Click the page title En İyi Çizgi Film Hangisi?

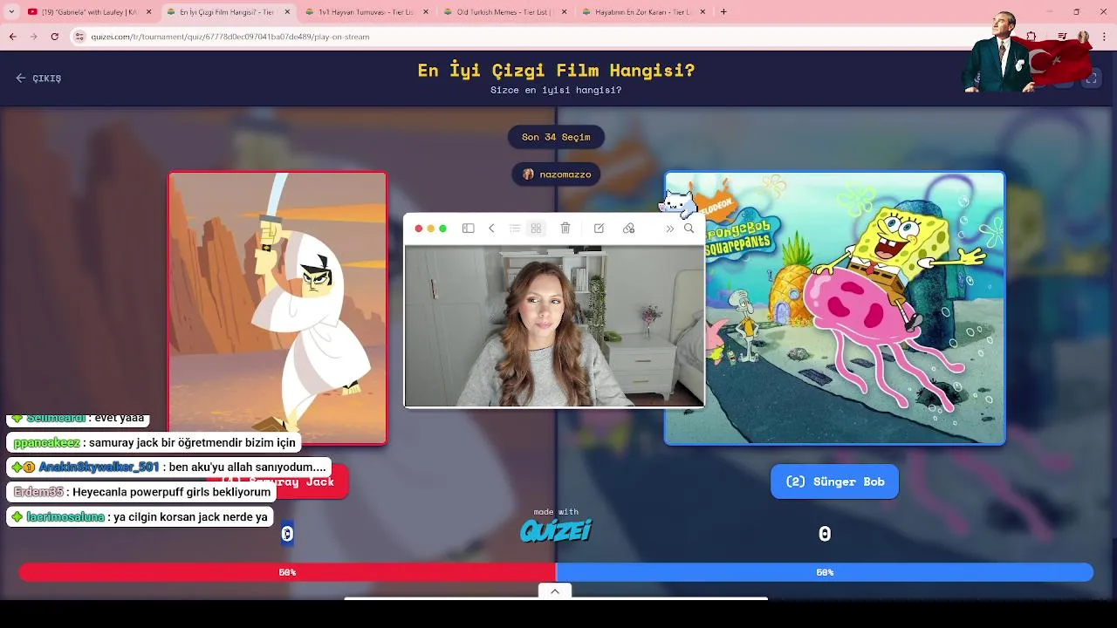point(556,71)
